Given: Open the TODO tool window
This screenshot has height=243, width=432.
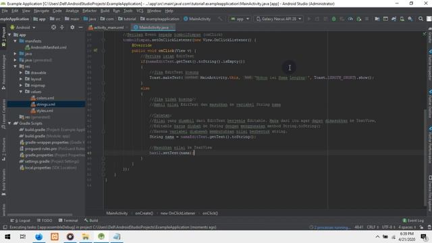Looking at the screenshot, I should tap(45, 221).
